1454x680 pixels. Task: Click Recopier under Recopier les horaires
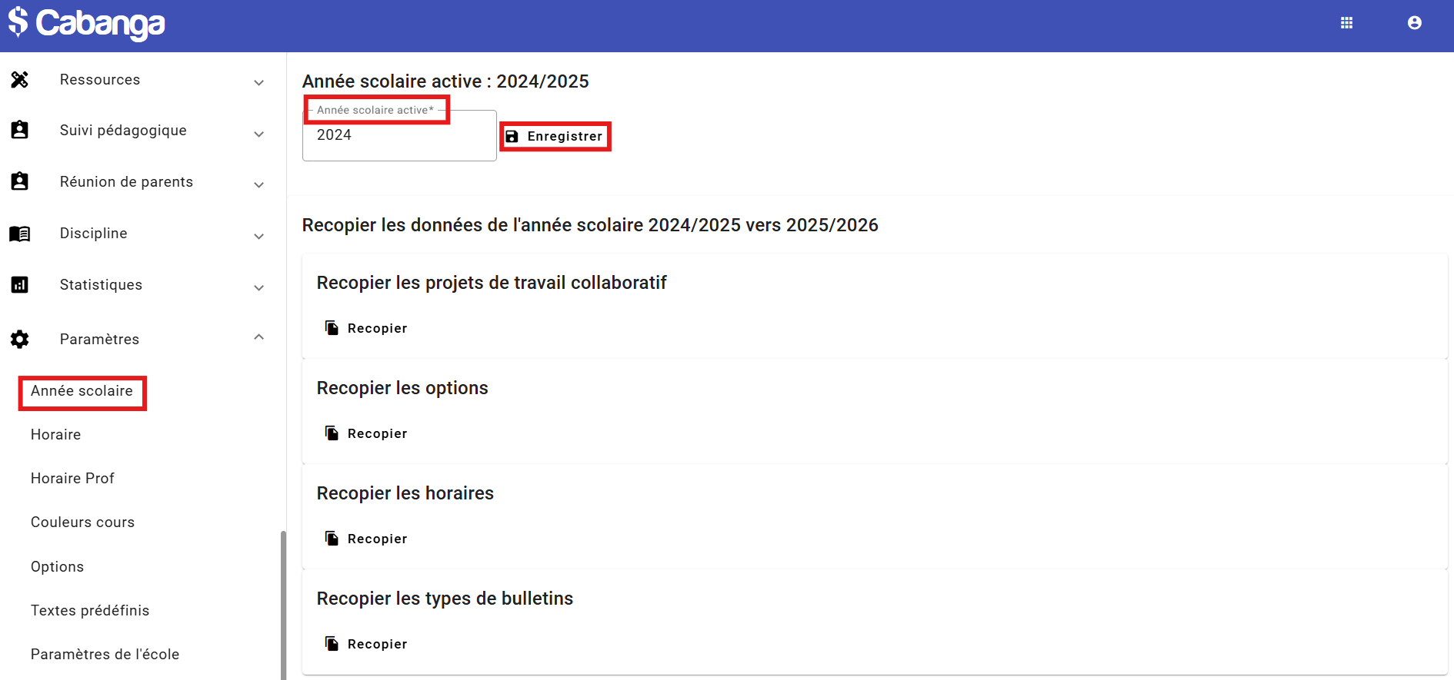tap(366, 539)
